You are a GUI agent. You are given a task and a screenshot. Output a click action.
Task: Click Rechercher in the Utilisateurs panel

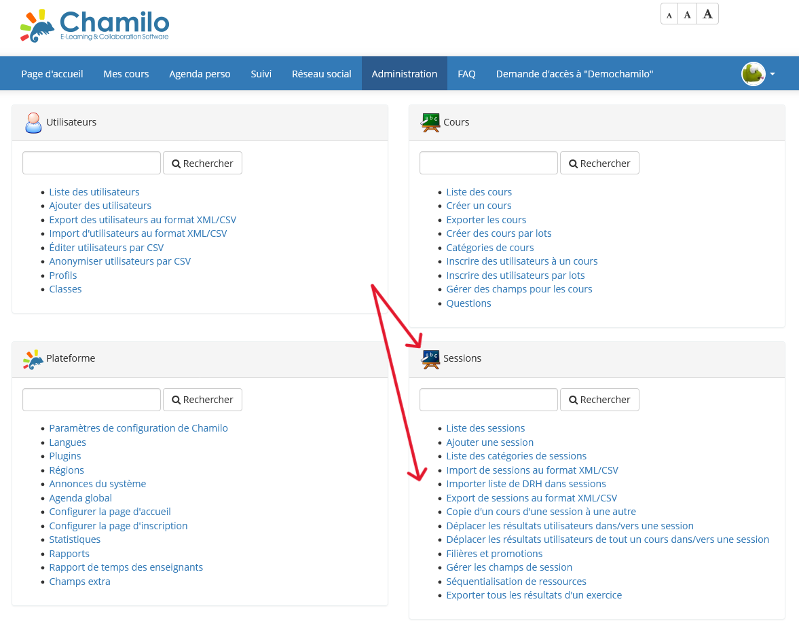(x=202, y=163)
